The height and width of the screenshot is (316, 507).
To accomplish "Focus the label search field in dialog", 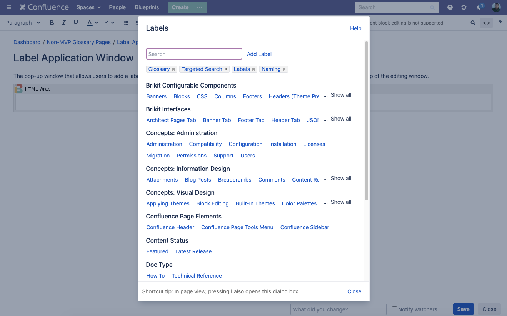I will (194, 54).
